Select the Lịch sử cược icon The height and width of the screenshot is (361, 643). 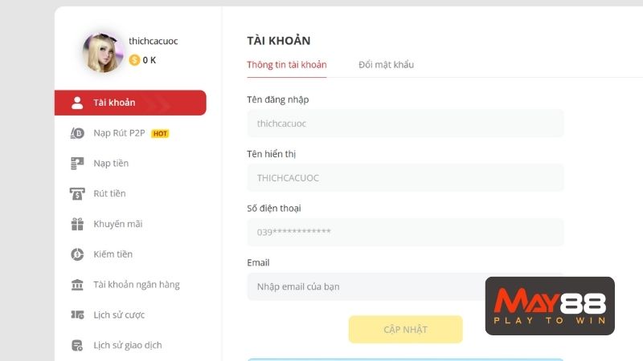(x=77, y=314)
